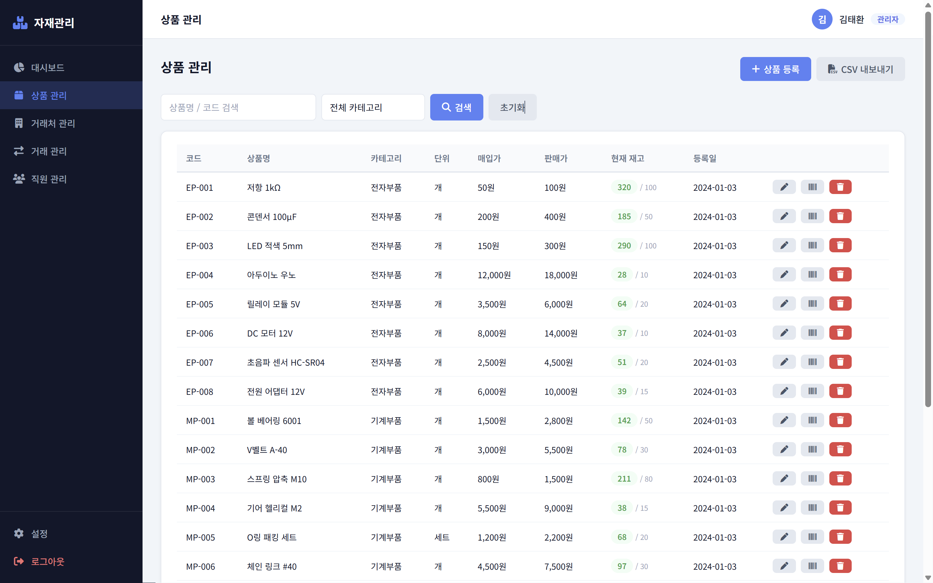This screenshot has height=583, width=933.
Task: Click the 상품 등록 button
Action: pos(775,69)
